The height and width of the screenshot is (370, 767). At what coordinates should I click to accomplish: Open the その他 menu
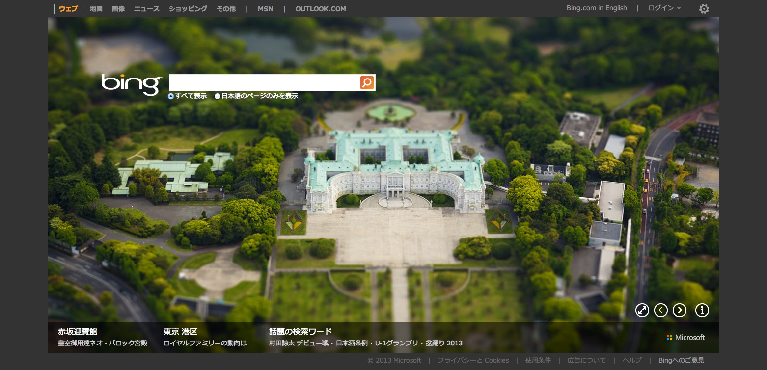click(x=226, y=9)
